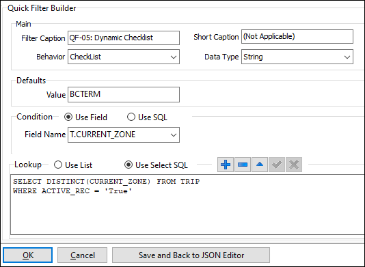
Task: Click the OK button
Action: point(28,255)
